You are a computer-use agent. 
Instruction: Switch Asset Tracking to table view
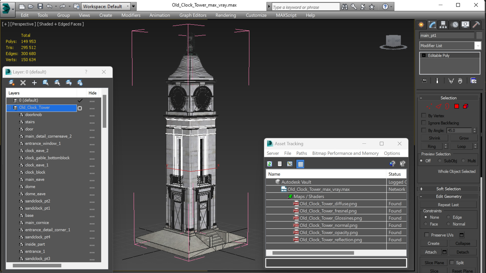(300, 164)
